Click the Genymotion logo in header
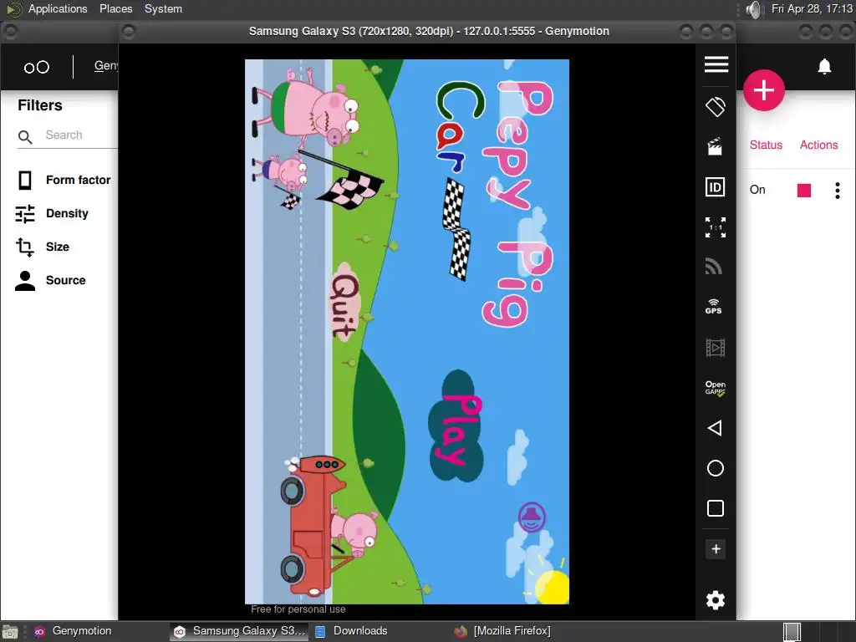 tap(37, 67)
